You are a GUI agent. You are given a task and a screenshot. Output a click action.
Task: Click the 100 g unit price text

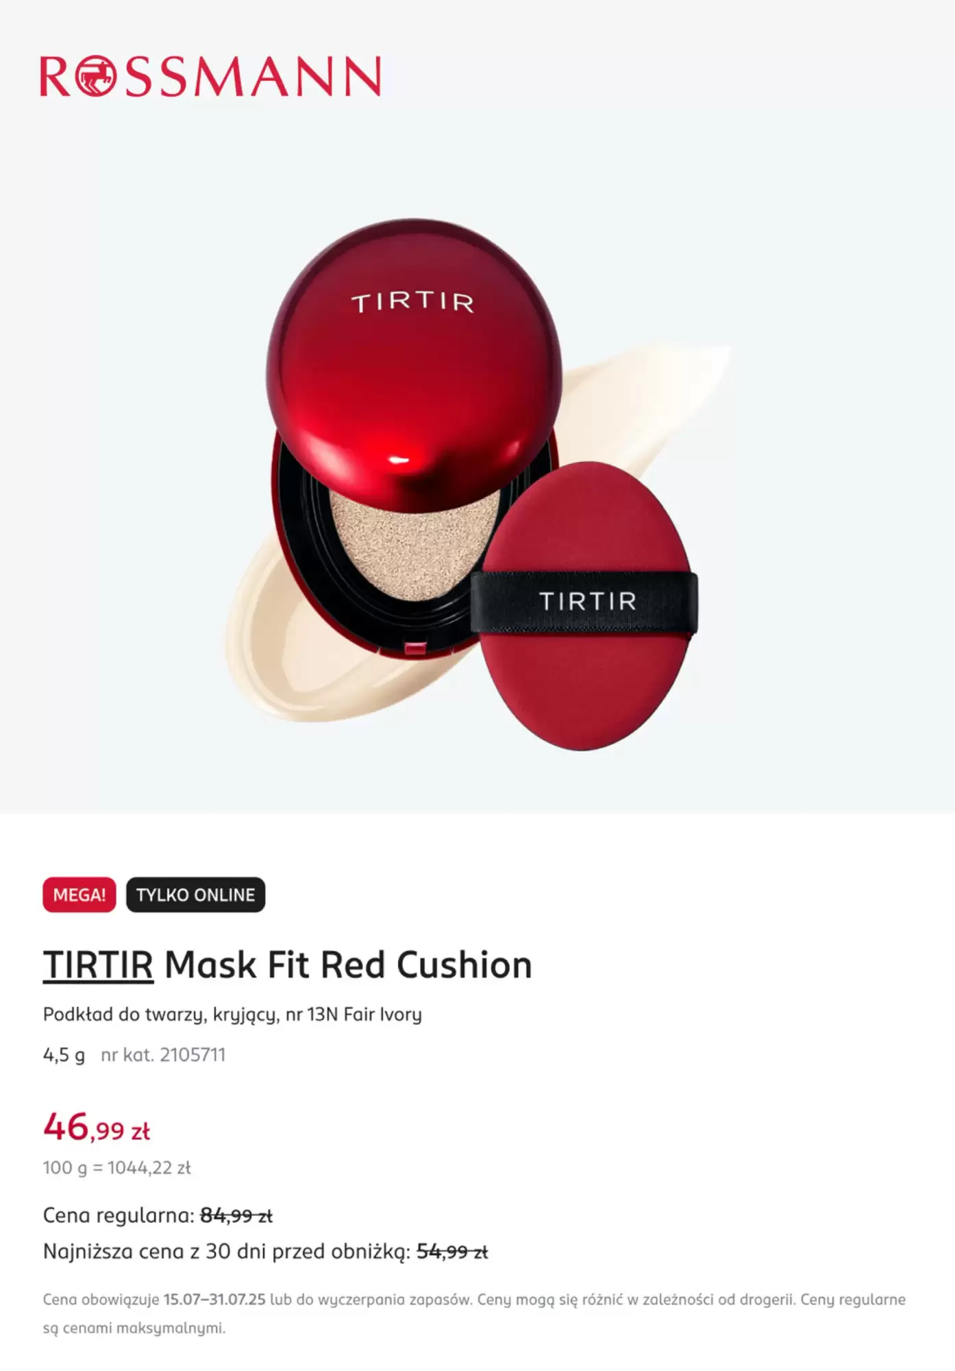pos(117,1167)
